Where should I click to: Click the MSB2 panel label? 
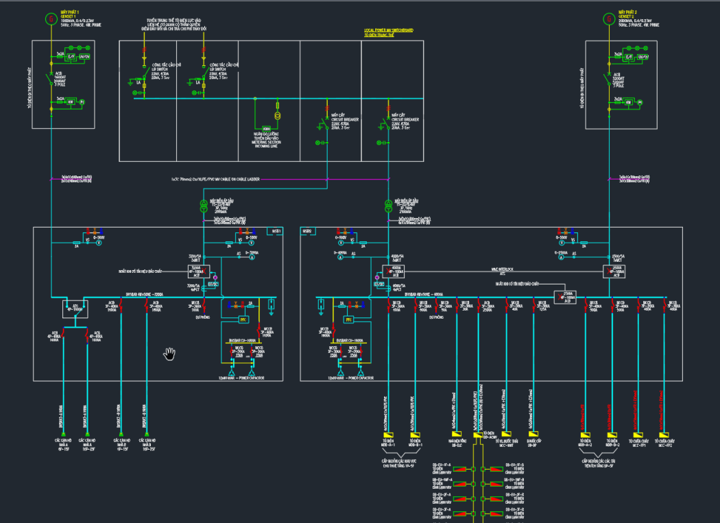click(307, 232)
